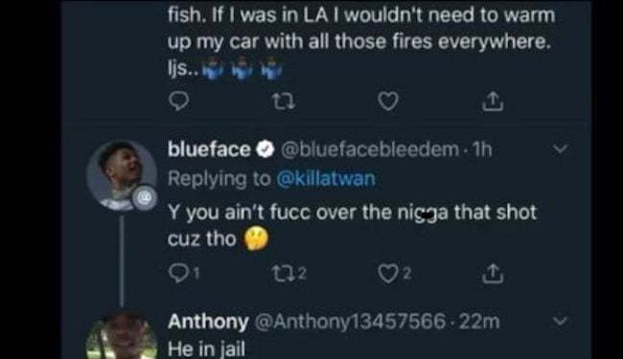Viewport: 623px width, 359px height.
Task: Open Anthony's 'He in jail' reply
Action: [206, 349]
